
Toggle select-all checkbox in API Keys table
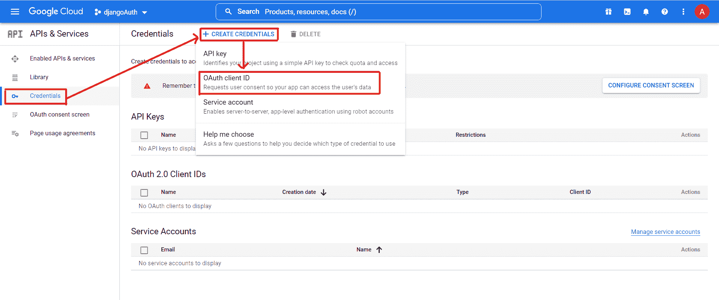[144, 135]
